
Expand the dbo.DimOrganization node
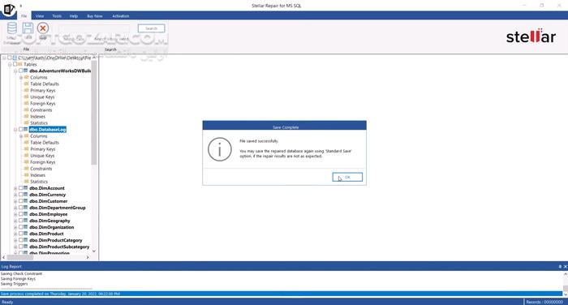pos(15,227)
